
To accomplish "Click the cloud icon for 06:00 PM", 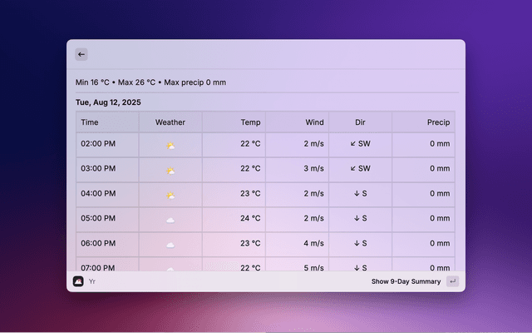I will click(170, 244).
